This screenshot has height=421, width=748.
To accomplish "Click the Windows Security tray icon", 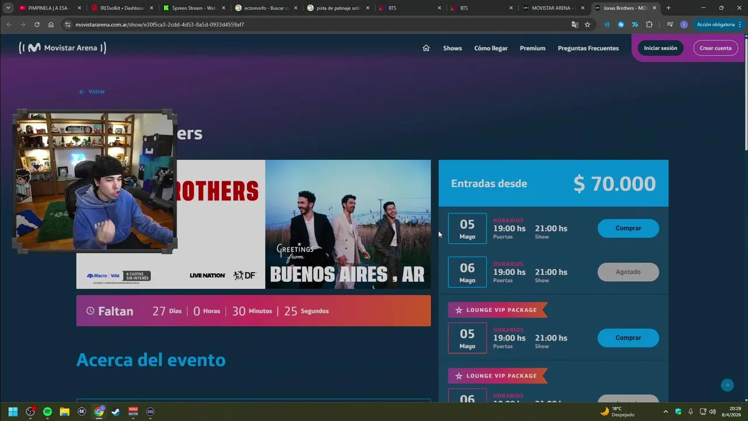I will click(678, 412).
